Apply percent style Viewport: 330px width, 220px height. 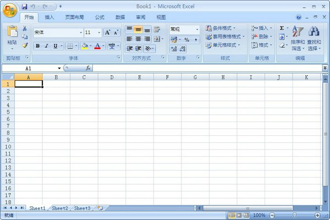point(186,40)
